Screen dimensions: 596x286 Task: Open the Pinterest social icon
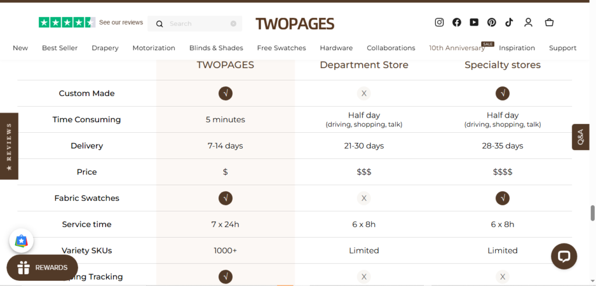click(491, 23)
